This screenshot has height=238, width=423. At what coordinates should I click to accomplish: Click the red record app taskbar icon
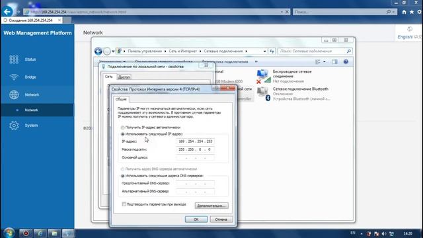click(26, 233)
